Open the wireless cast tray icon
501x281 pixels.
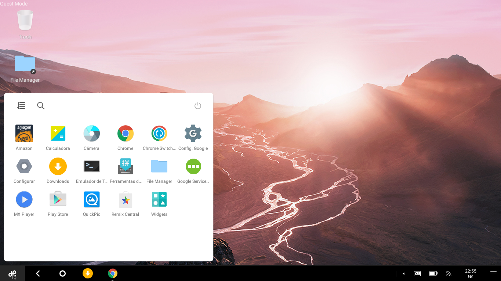pyautogui.click(x=449, y=273)
